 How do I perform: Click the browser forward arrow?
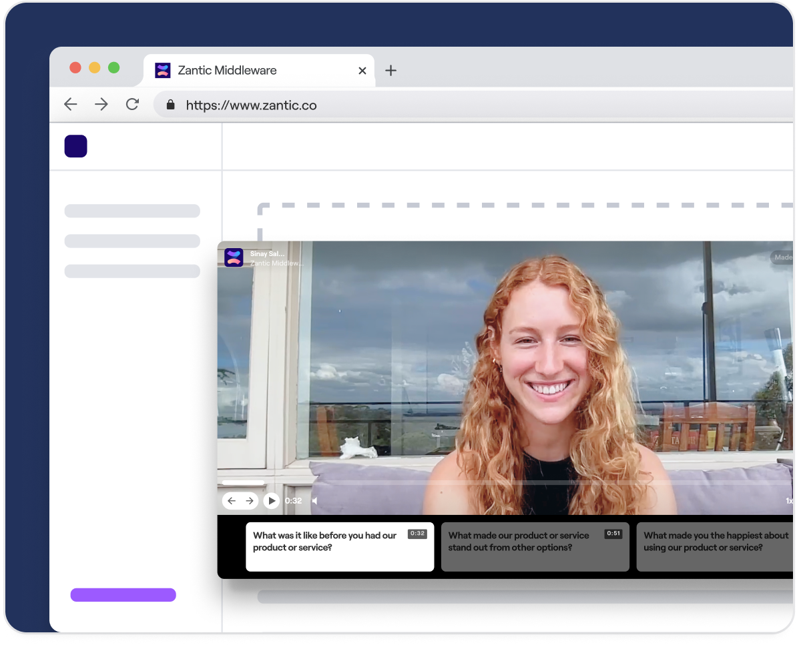click(x=101, y=105)
